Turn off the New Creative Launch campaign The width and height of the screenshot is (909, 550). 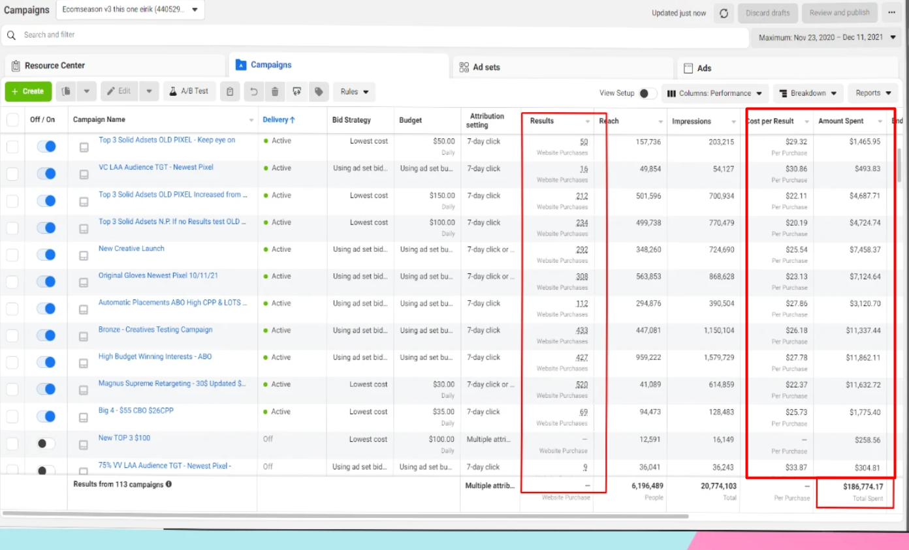click(46, 254)
